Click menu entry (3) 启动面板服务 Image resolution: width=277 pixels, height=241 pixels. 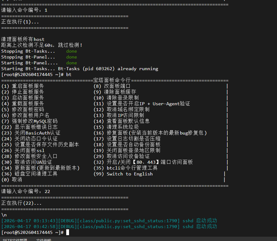(x=22, y=98)
